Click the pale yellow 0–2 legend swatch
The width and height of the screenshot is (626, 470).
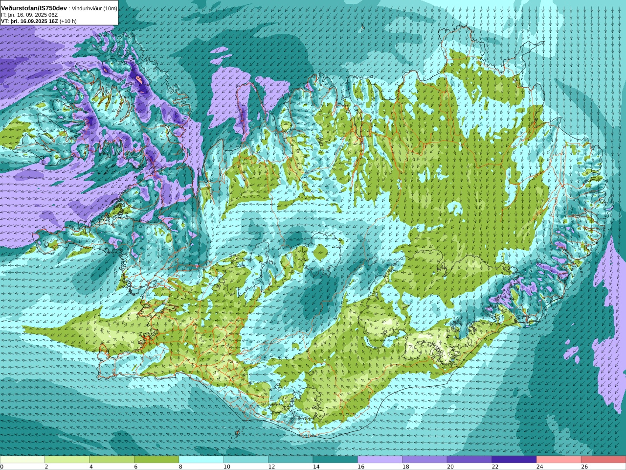pyautogui.click(x=22, y=460)
